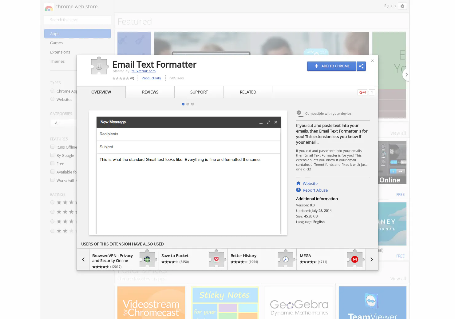455x319 pixels.
Task: Open the MEGA extension card
Action: pyautogui.click(x=331, y=260)
